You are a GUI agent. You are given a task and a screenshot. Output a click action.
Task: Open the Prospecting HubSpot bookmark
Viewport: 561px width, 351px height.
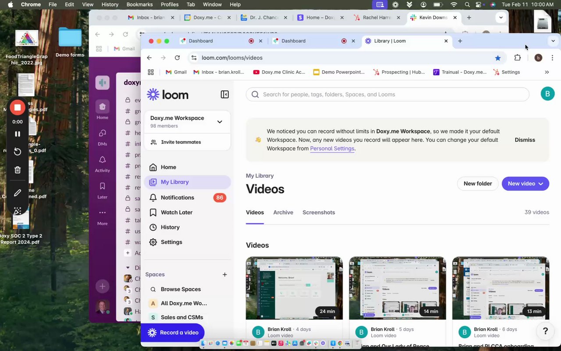pyautogui.click(x=399, y=72)
